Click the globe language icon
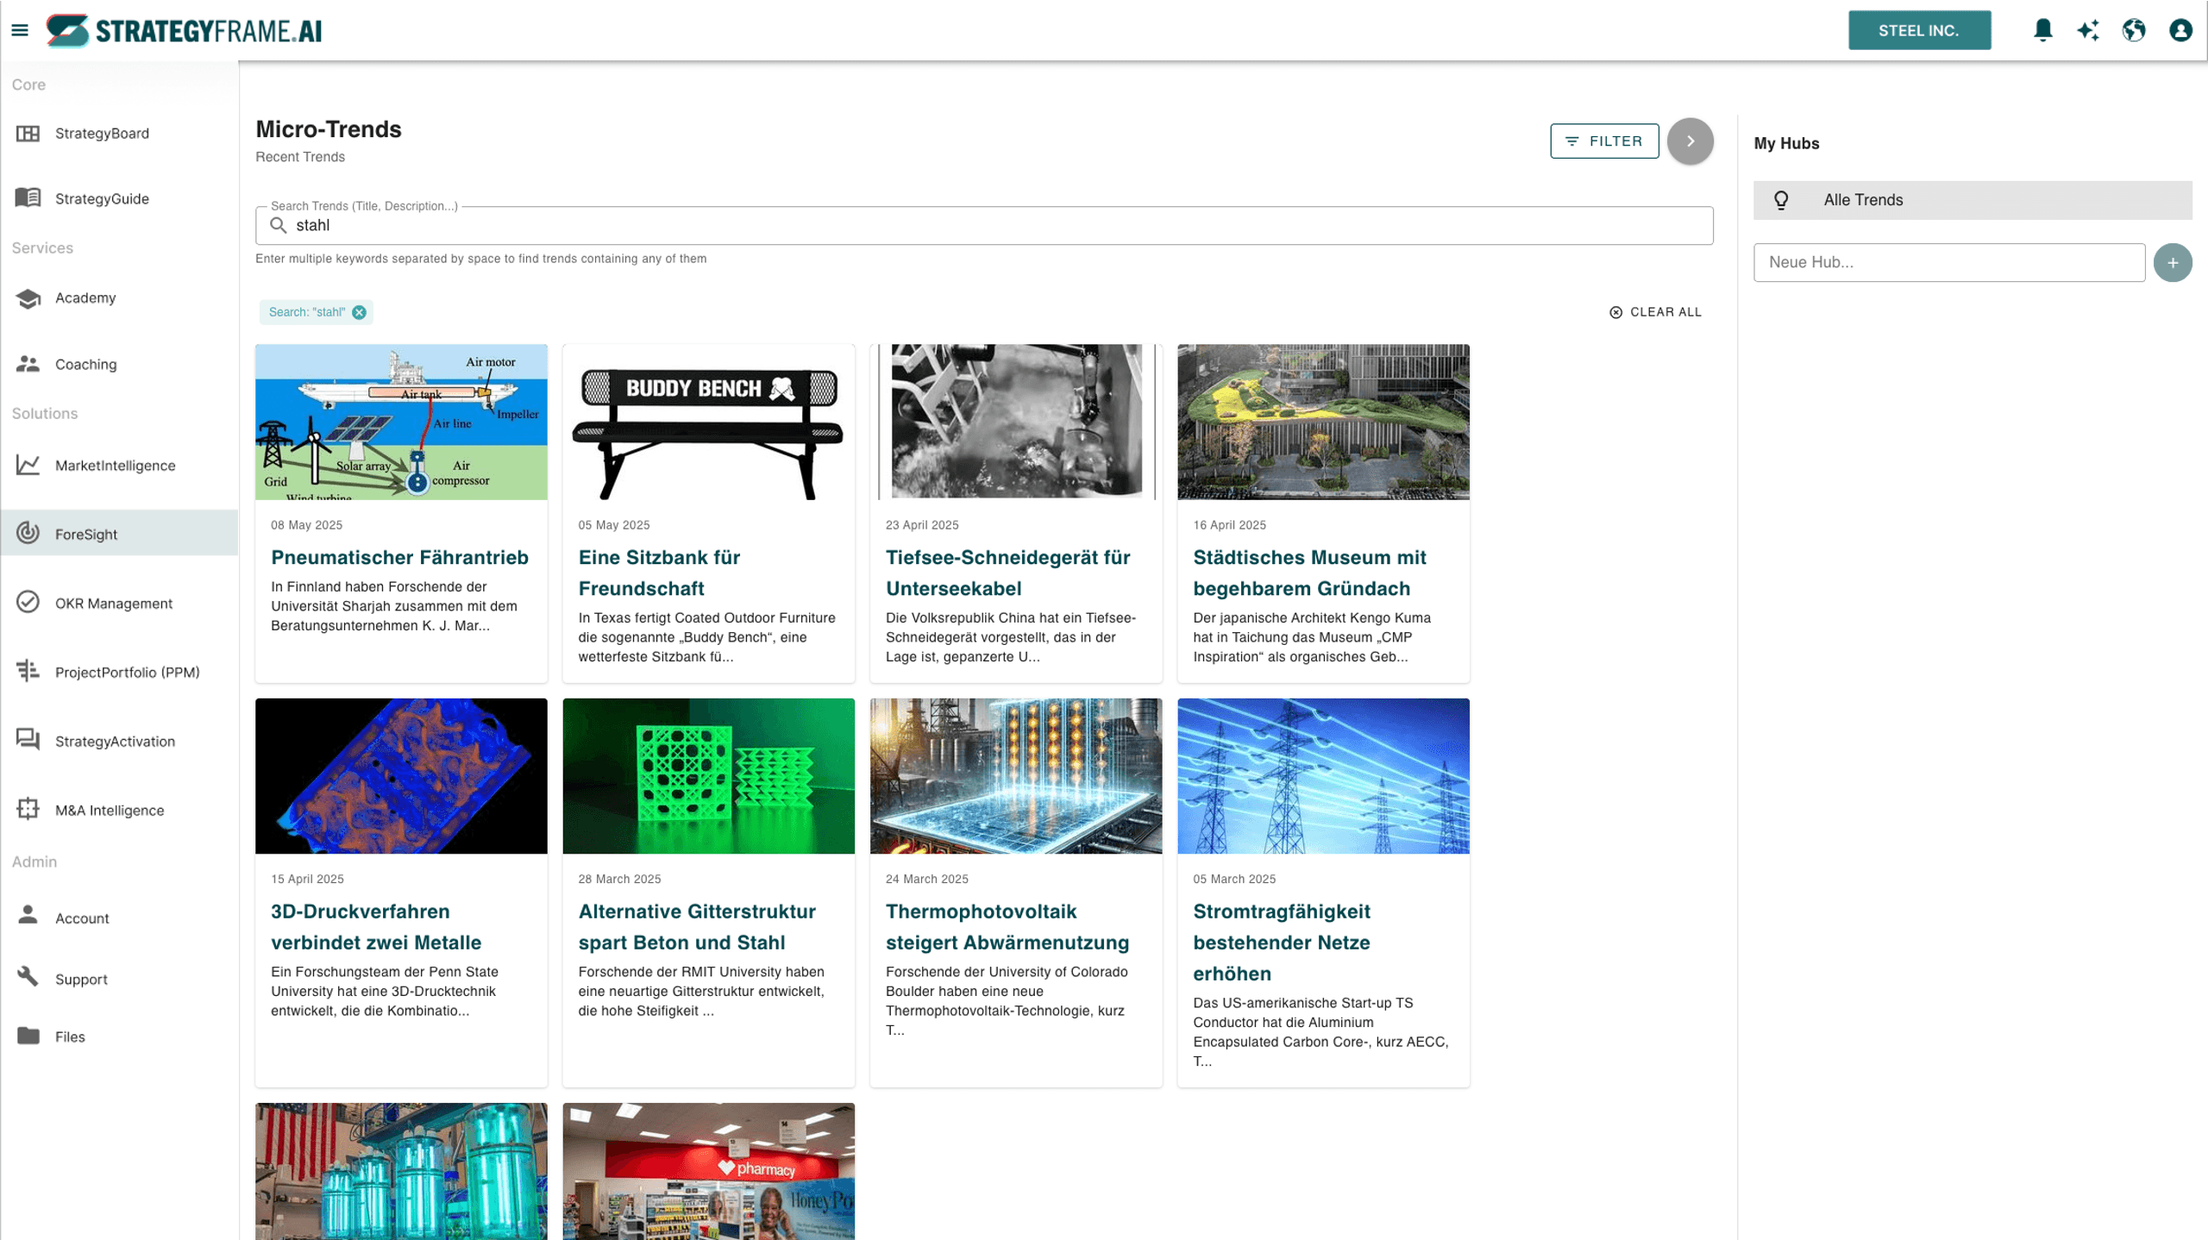This screenshot has width=2208, height=1240. pyautogui.click(x=2134, y=30)
